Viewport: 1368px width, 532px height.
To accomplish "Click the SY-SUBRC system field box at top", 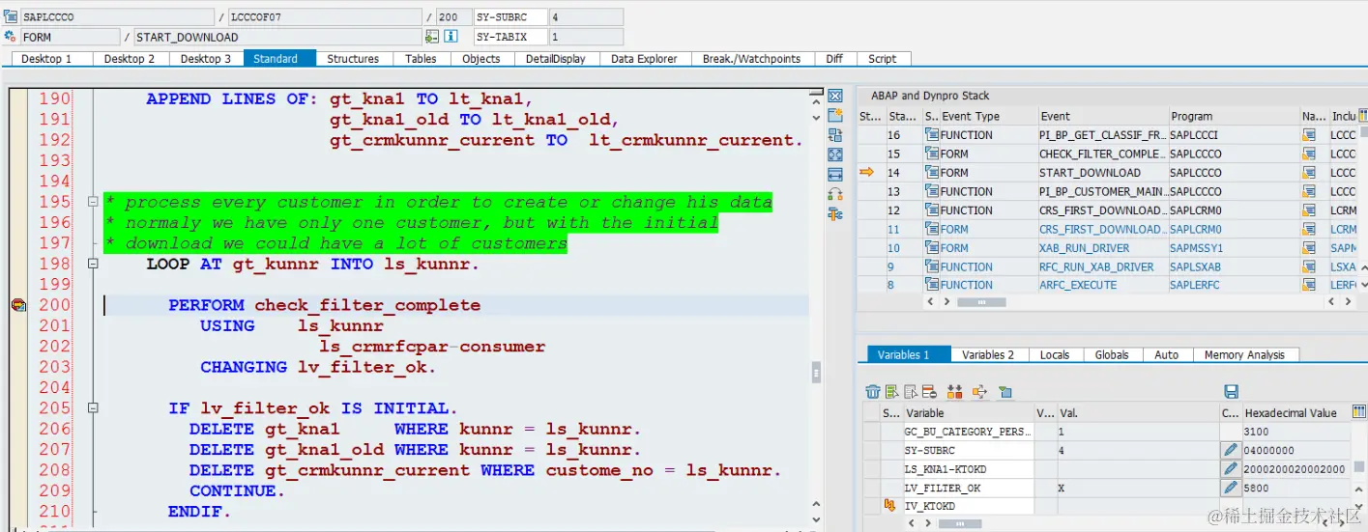I will (510, 17).
